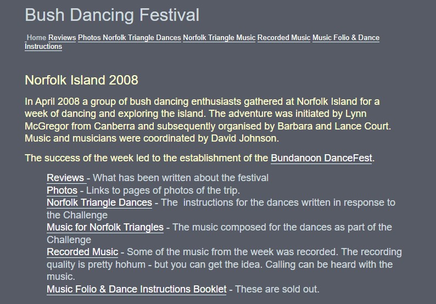The width and height of the screenshot is (436, 304).
Task: Go to Photos in the top navigation bar
Action: 90,37
